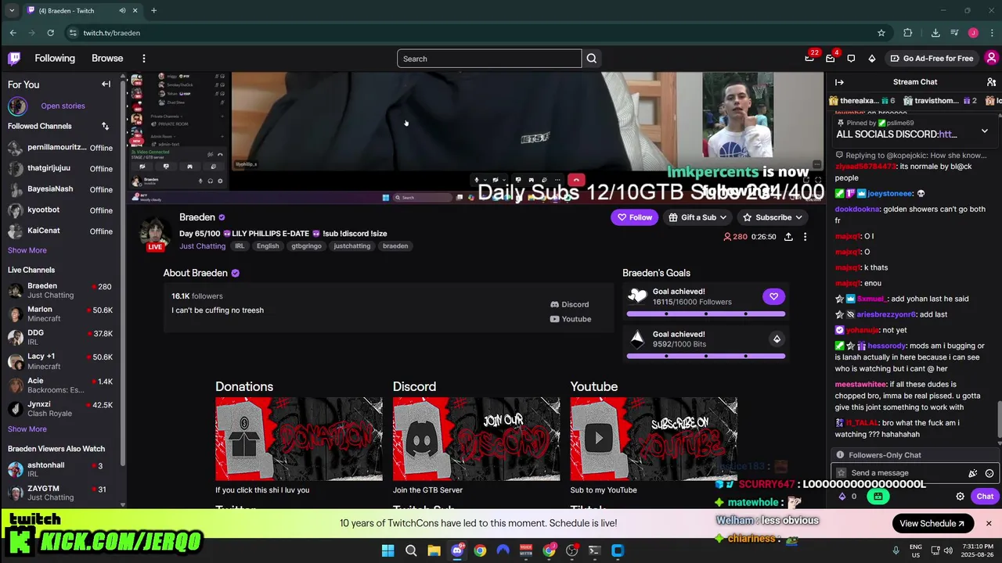
Task: Open Jynxzi Clash Royale channel
Action: [x=60, y=409]
